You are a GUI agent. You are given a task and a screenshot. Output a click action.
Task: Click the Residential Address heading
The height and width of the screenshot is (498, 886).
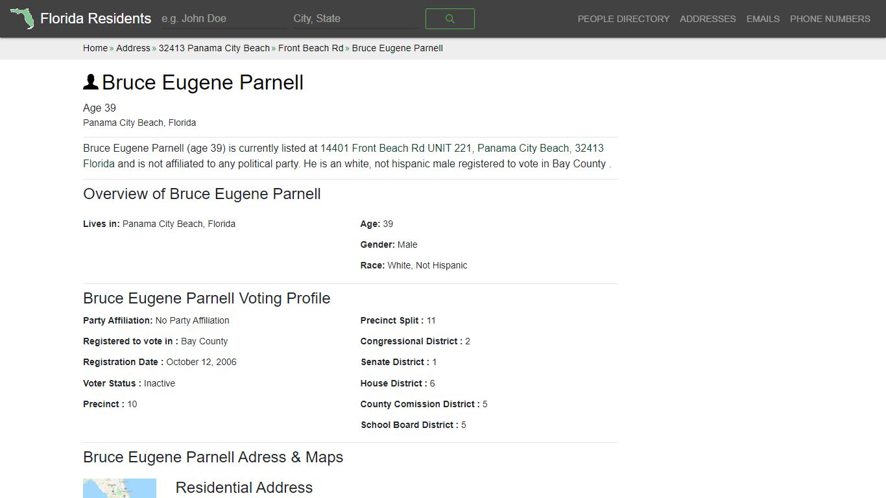tap(244, 488)
